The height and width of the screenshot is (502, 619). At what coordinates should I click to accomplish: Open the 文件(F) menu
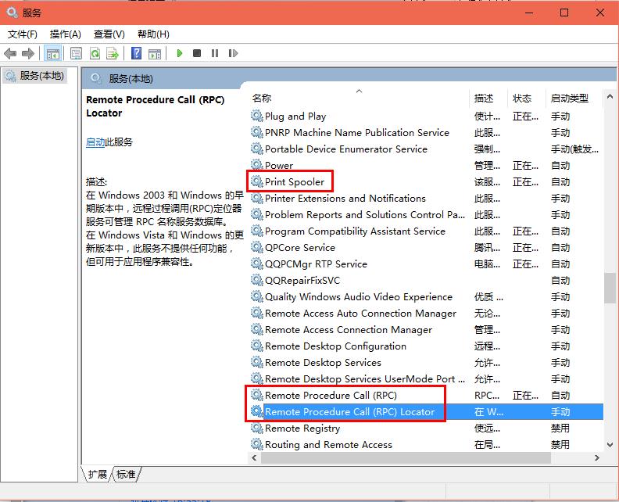click(x=23, y=34)
